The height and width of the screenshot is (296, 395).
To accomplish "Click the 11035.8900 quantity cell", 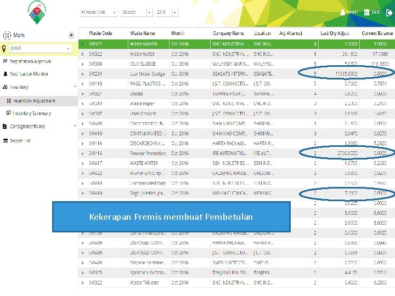I will pyautogui.click(x=346, y=74).
